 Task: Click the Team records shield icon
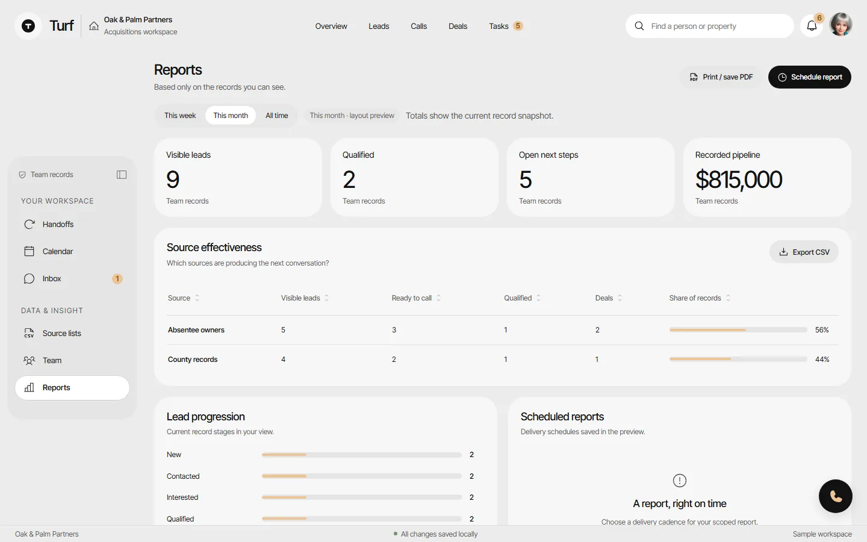click(22, 175)
